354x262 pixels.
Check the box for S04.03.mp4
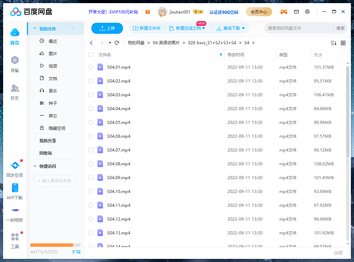pyautogui.click(x=91, y=95)
